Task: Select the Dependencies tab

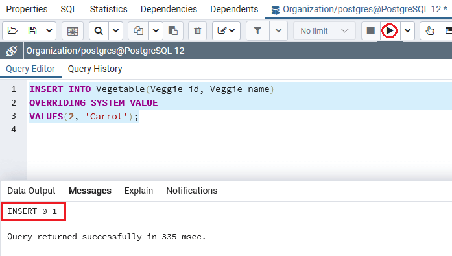Action: coord(169,9)
